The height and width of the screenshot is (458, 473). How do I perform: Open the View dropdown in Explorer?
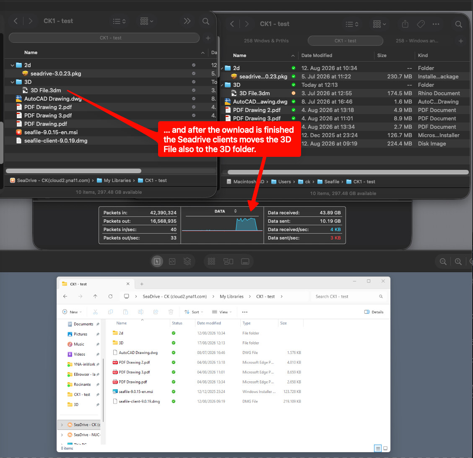[x=222, y=312]
